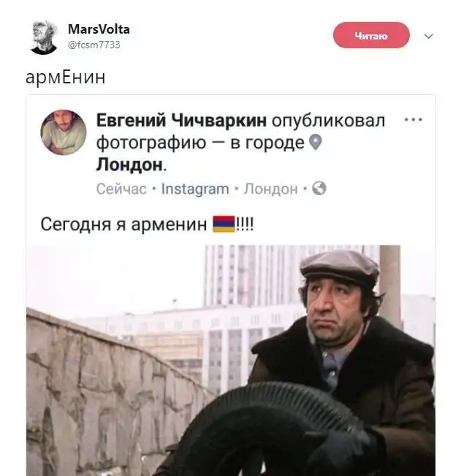Screen dimensions: 461x476
Task: Click the Armenian flag emoji
Action: point(224,224)
